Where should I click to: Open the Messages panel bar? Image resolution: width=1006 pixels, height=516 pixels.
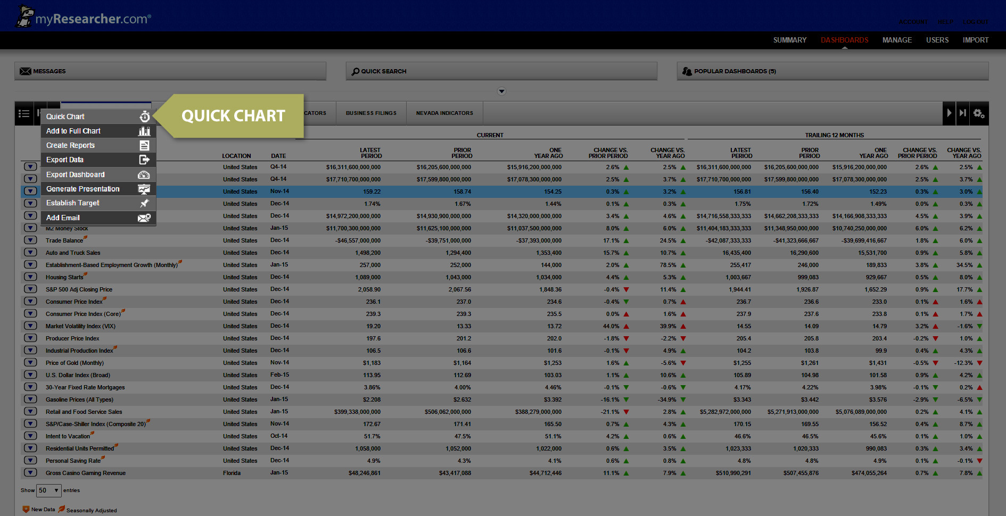[170, 71]
